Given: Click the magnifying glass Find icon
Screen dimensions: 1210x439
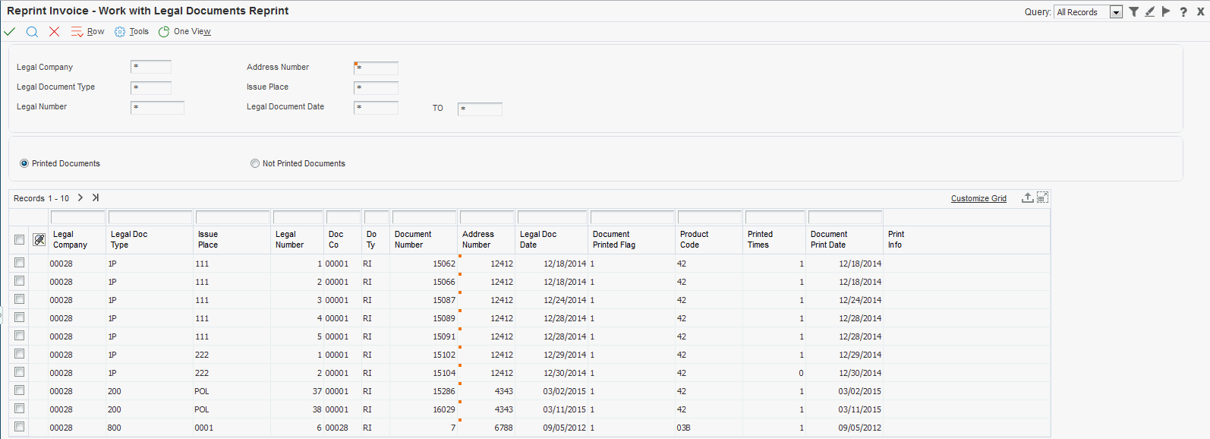Looking at the screenshot, I should [x=32, y=32].
